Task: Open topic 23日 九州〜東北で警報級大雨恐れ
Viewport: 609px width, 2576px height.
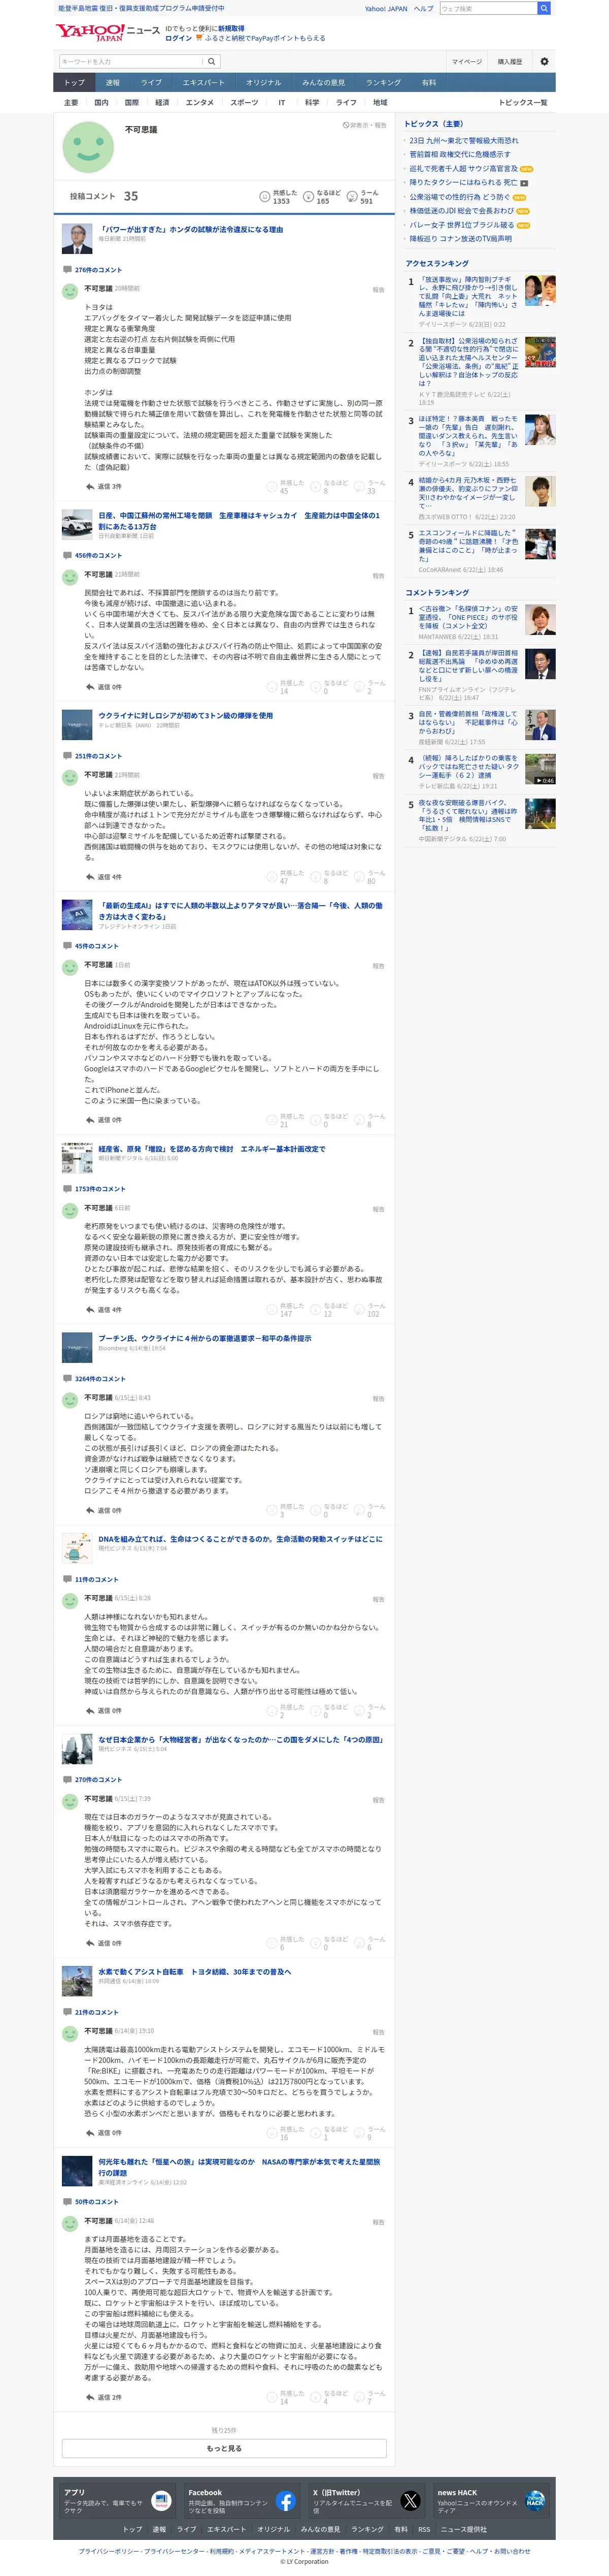Action: pos(464,141)
